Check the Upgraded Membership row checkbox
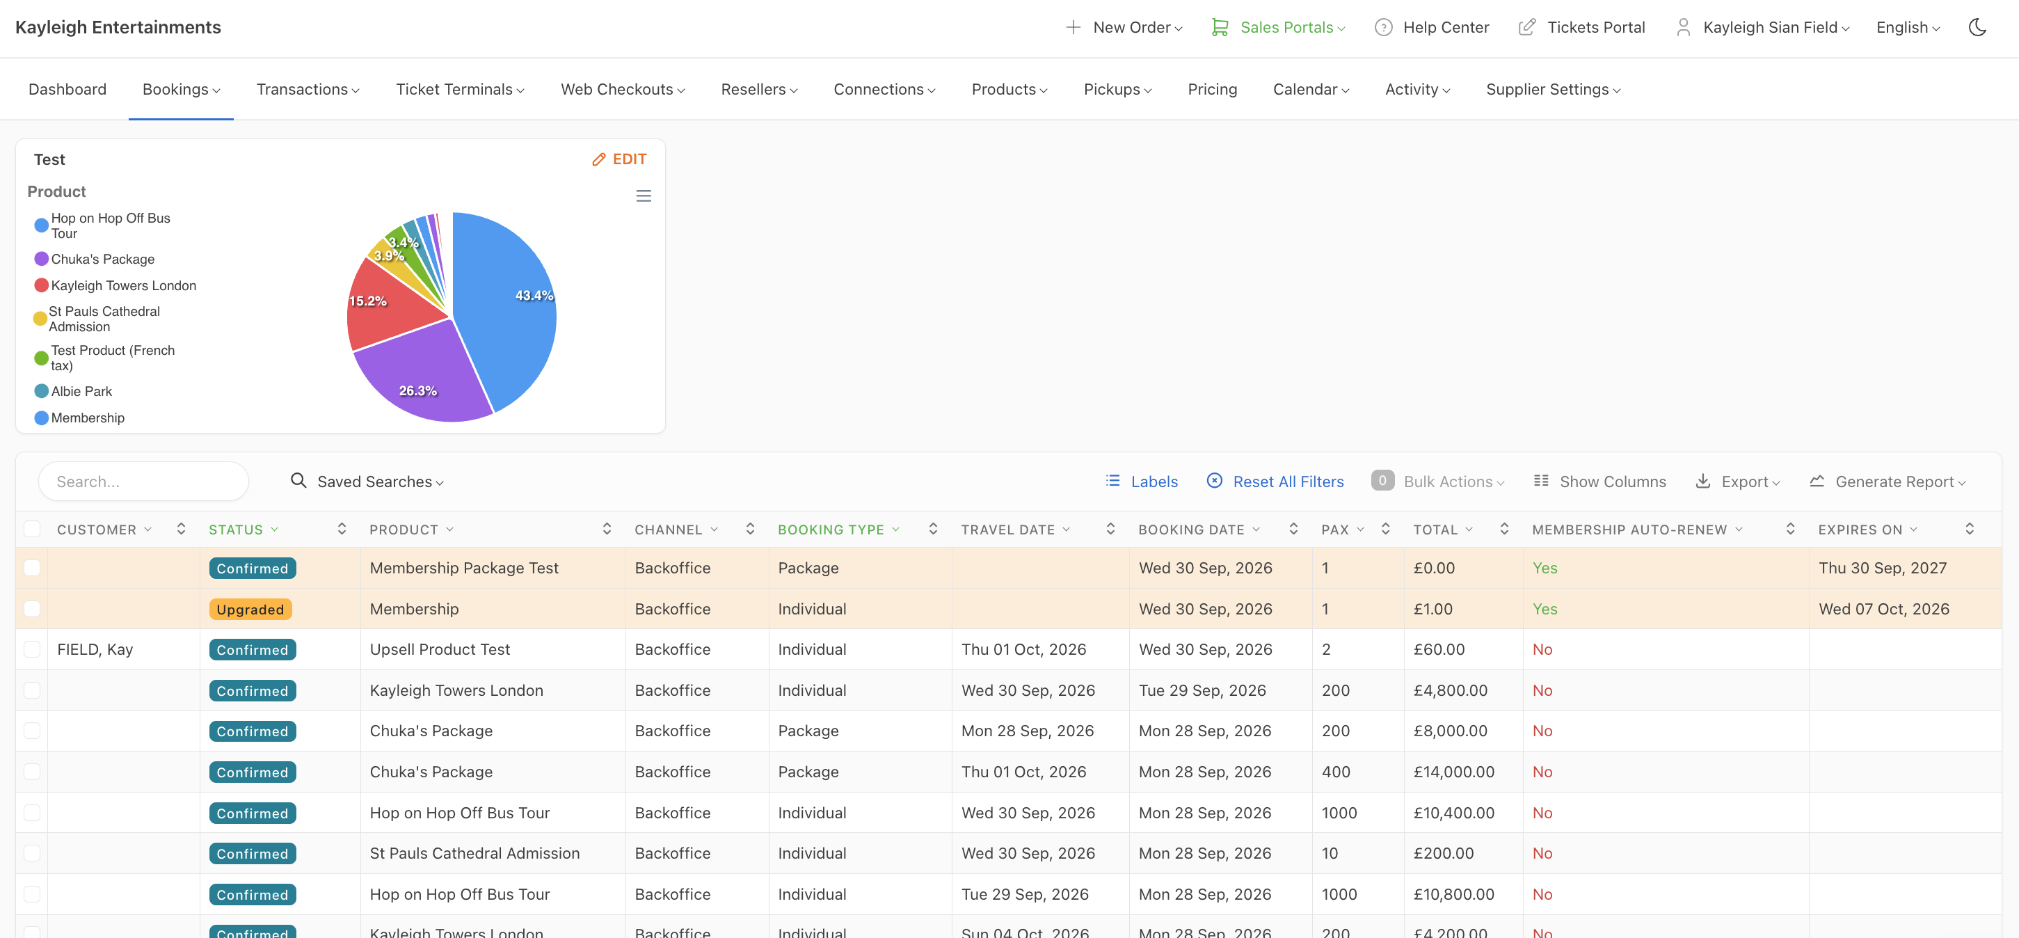The width and height of the screenshot is (2019, 938). point(32,608)
